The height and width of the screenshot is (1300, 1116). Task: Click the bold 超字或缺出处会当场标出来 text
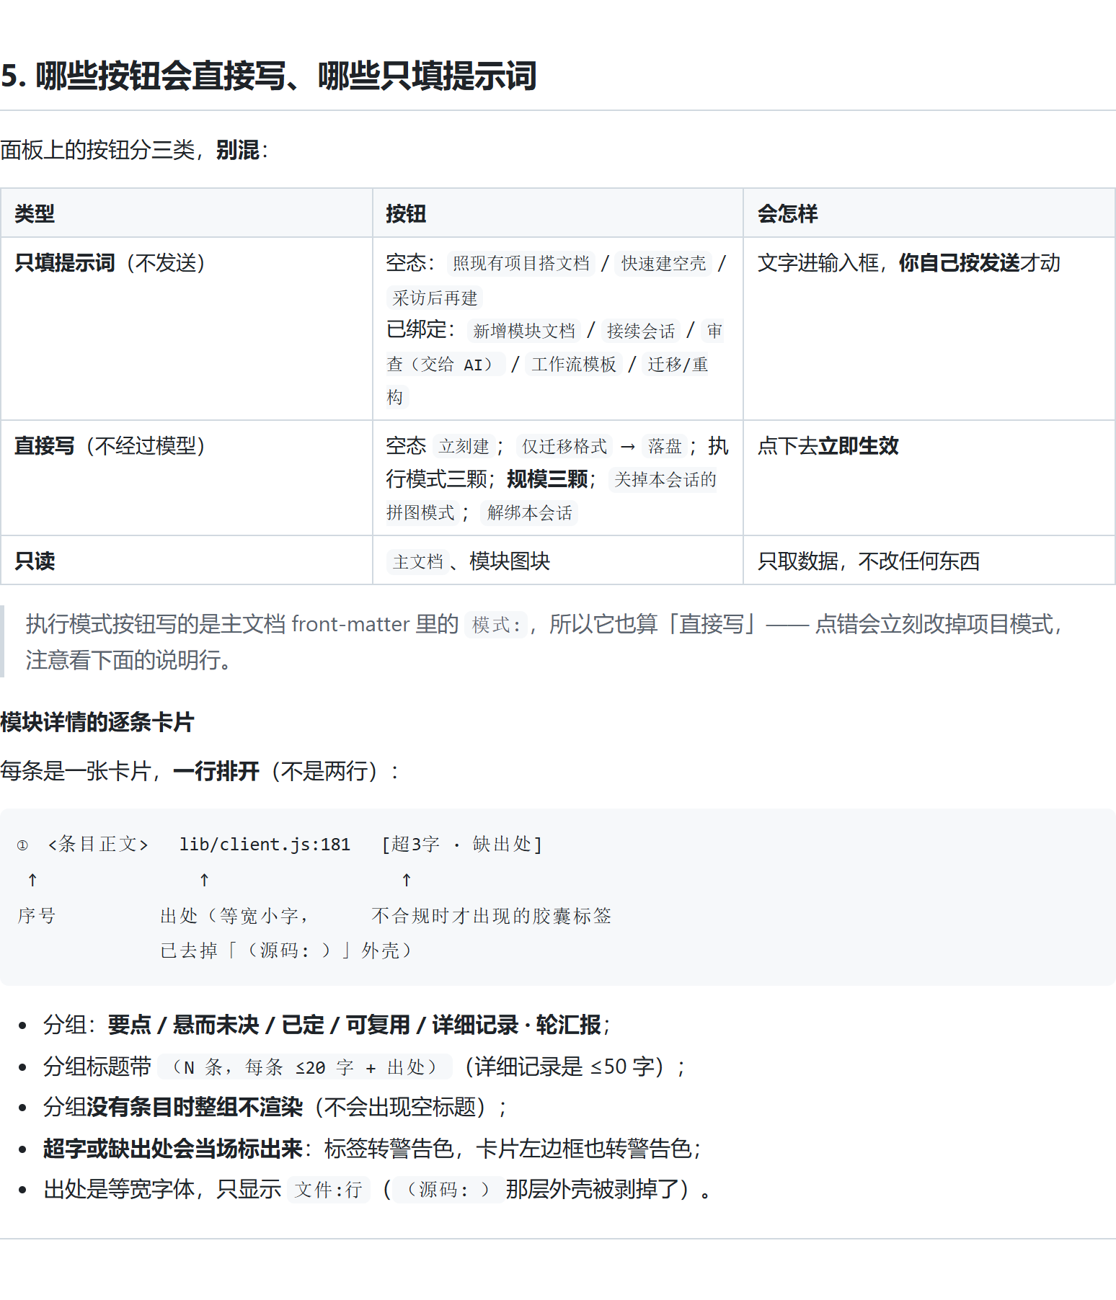tap(173, 1148)
